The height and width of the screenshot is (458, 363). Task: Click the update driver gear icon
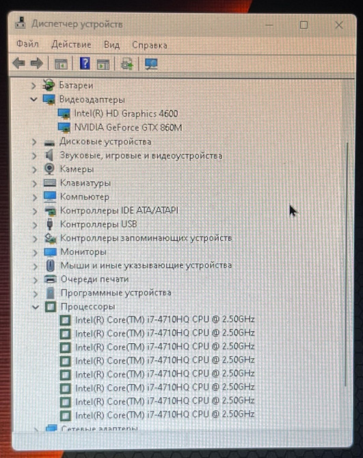click(x=127, y=64)
